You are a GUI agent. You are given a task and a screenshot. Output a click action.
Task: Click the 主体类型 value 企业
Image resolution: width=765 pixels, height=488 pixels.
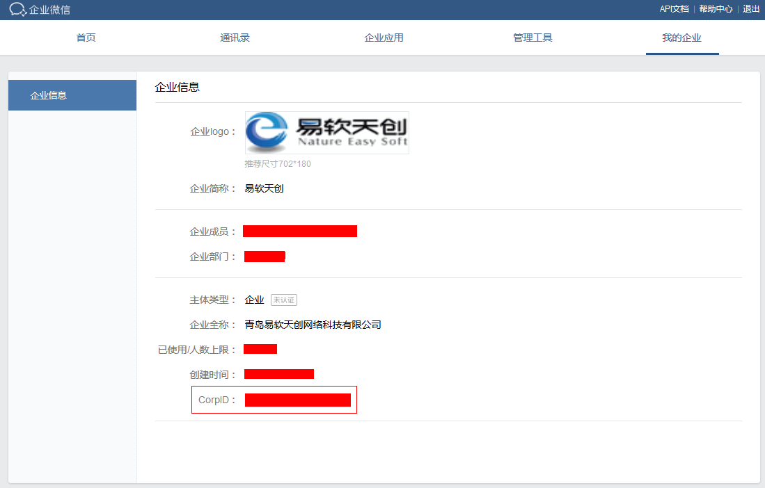pyautogui.click(x=254, y=300)
